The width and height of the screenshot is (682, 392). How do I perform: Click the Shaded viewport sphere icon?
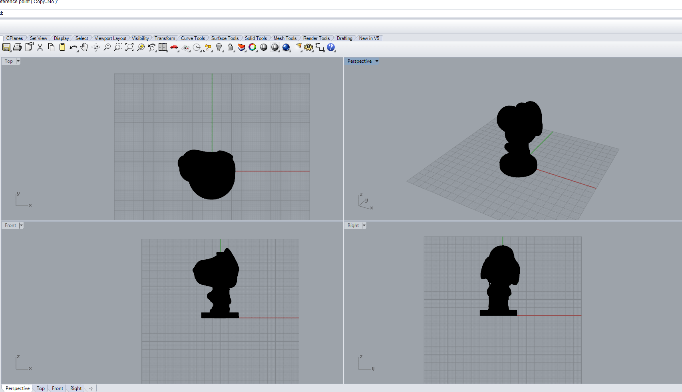coord(264,47)
